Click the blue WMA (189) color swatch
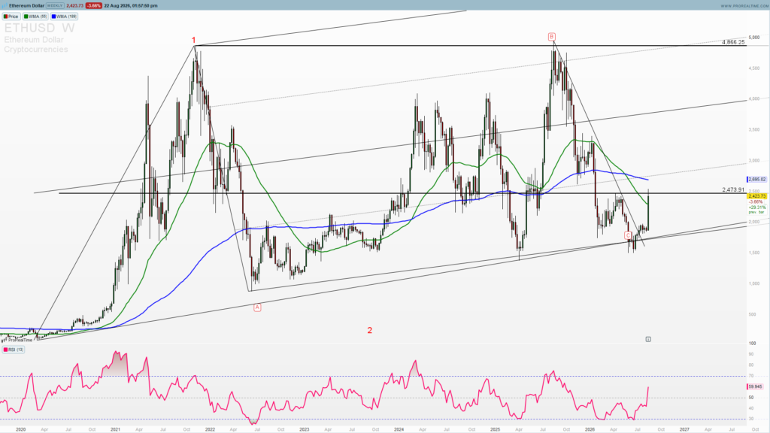This screenshot has height=433, width=770. 53,17
